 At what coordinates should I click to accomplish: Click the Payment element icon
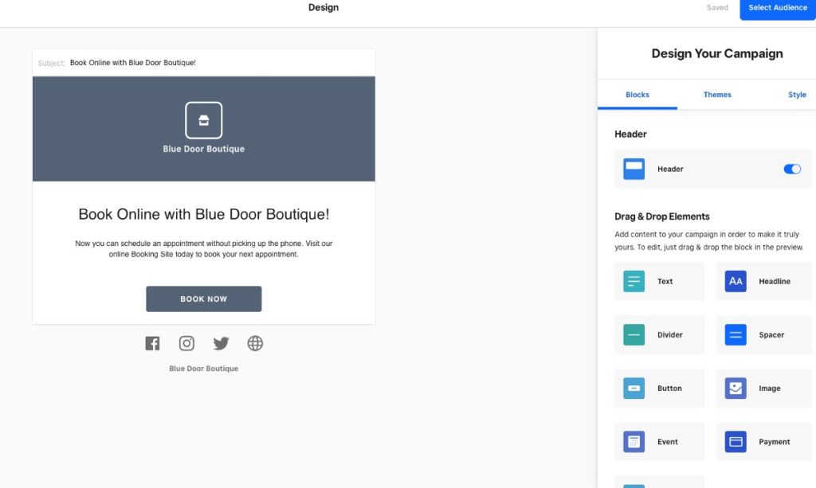(734, 441)
